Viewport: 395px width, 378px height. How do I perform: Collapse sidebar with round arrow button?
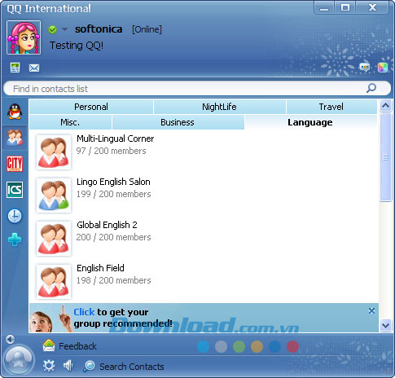(x=10, y=339)
